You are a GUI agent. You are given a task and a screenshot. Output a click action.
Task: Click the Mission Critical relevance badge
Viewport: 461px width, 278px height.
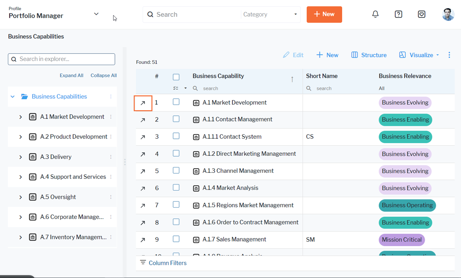coord(401,240)
